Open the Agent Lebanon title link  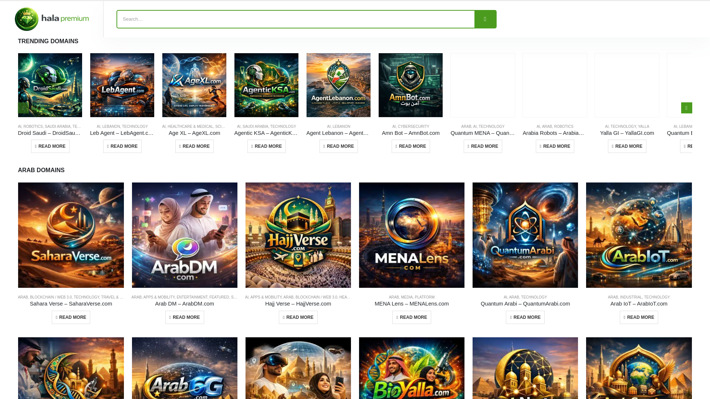[x=338, y=133]
